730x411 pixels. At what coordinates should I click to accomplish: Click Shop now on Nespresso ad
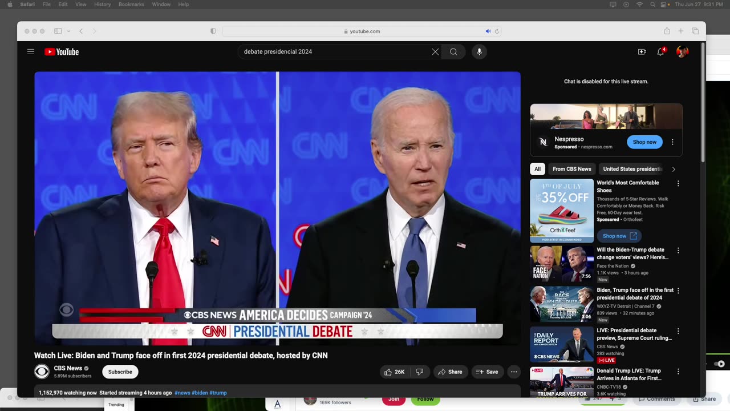coord(644,142)
